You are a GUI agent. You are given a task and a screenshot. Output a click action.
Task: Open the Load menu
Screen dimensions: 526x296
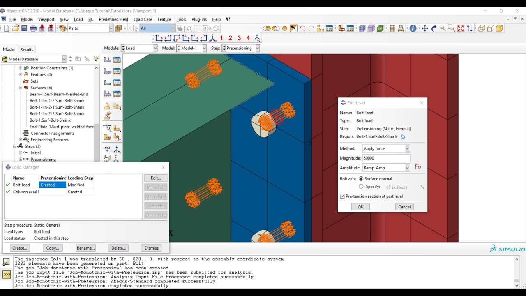(x=78, y=19)
